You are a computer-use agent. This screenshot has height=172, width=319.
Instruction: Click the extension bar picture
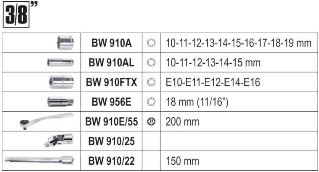pyautogui.click(x=39, y=160)
